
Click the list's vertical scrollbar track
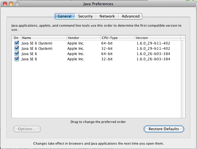183,79
